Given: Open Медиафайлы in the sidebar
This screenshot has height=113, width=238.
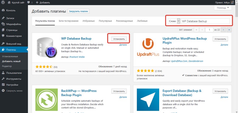Looking at the screenshot, I should (14, 24).
